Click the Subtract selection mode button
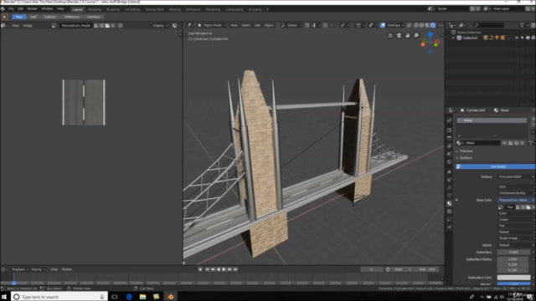The image size is (536, 301). [50, 17]
